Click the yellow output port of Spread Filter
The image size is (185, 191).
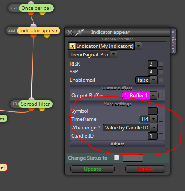42,109
